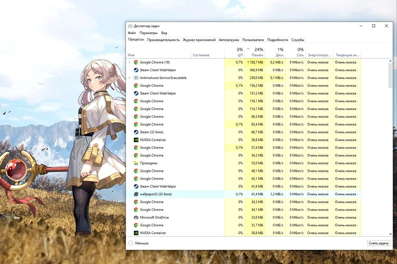Click the 33,0 МБ memory cell
Image resolution: width=397 pixels, height=264 pixels.
coord(255,217)
